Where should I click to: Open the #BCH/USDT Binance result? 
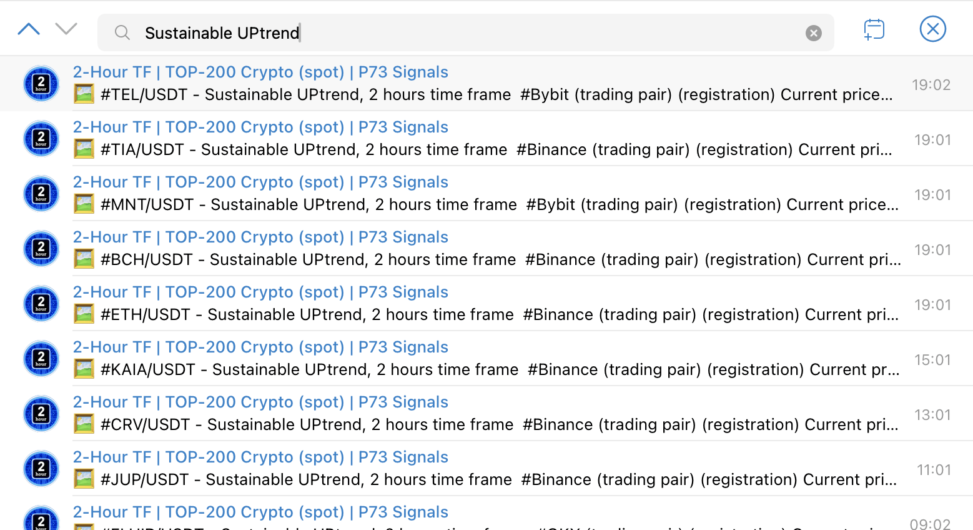coord(487,249)
